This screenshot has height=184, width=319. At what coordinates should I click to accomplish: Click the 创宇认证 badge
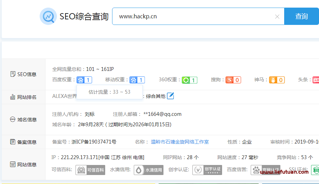(x=207, y=170)
